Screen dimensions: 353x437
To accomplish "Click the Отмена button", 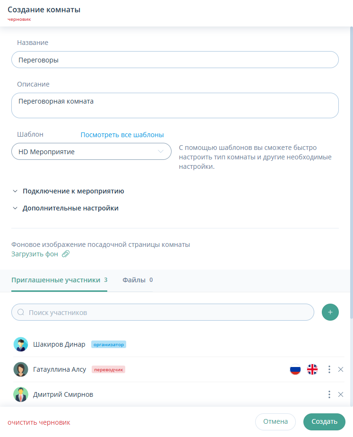I will [x=275, y=421].
